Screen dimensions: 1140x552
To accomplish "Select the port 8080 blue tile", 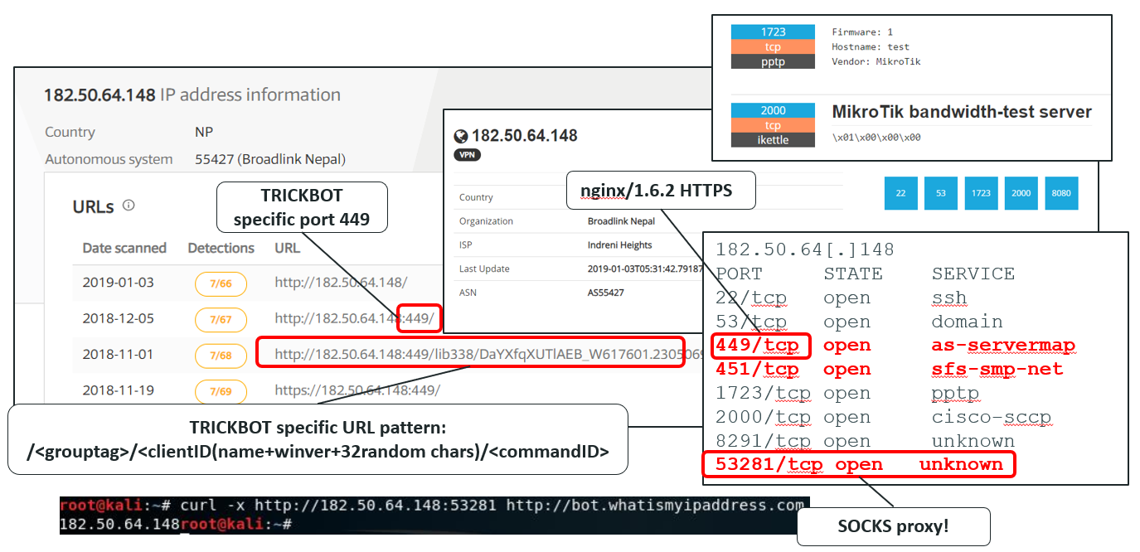I will [x=1061, y=193].
